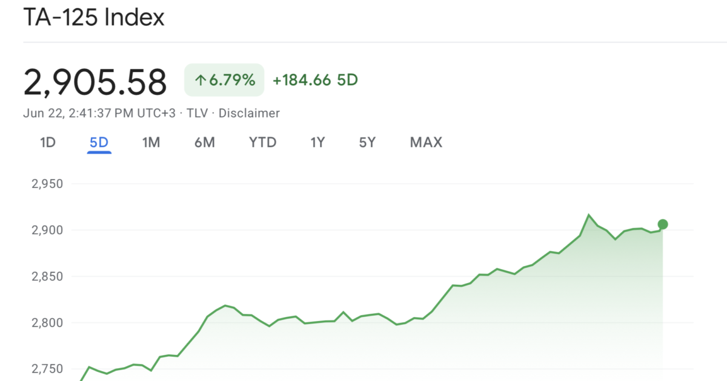Open the Disclaimer link
Image resolution: width=727 pixels, height=381 pixels.
click(249, 113)
